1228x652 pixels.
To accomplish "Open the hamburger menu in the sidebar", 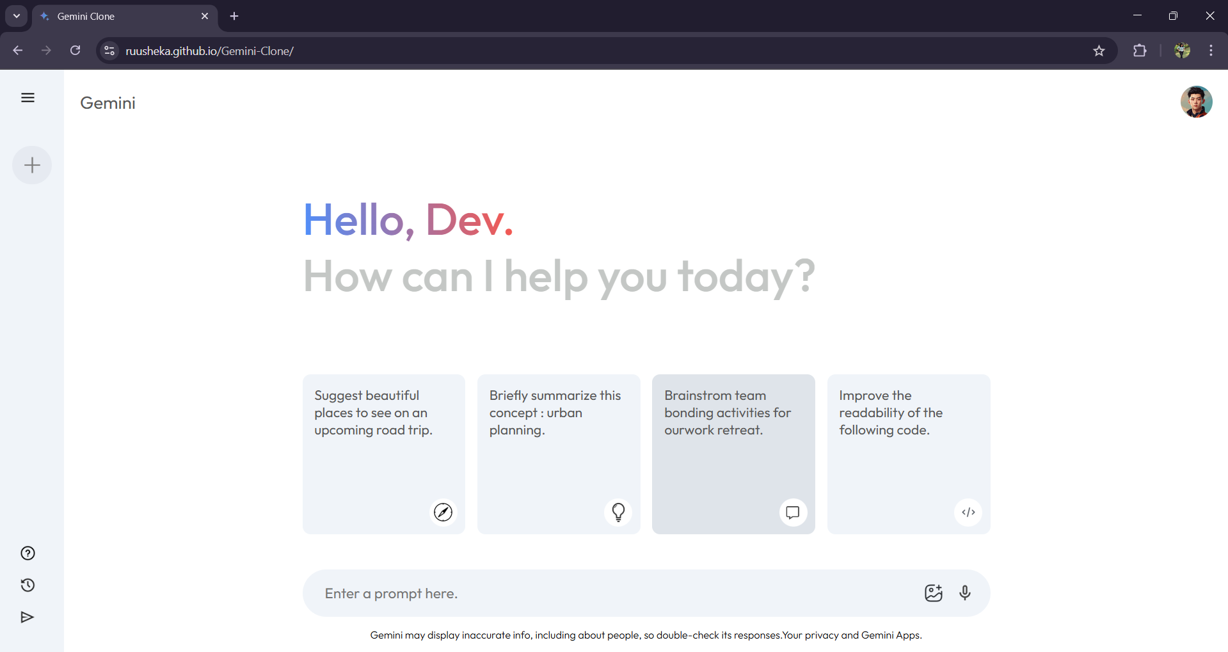I will coord(28,97).
